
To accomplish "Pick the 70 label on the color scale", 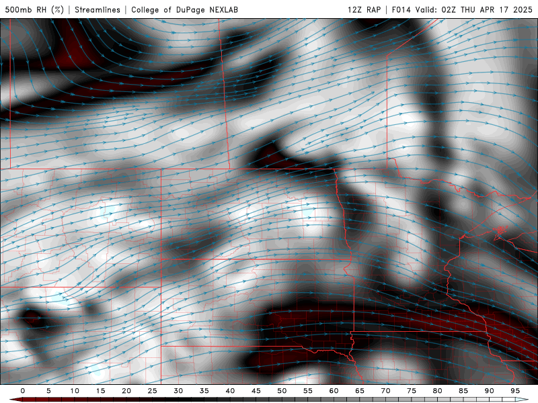I will [x=385, y=391].
